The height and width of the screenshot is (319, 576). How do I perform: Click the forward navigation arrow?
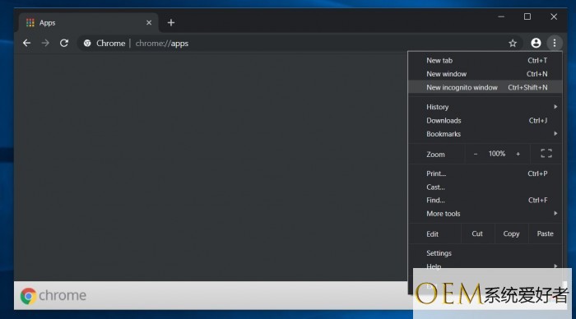[45, 44]
